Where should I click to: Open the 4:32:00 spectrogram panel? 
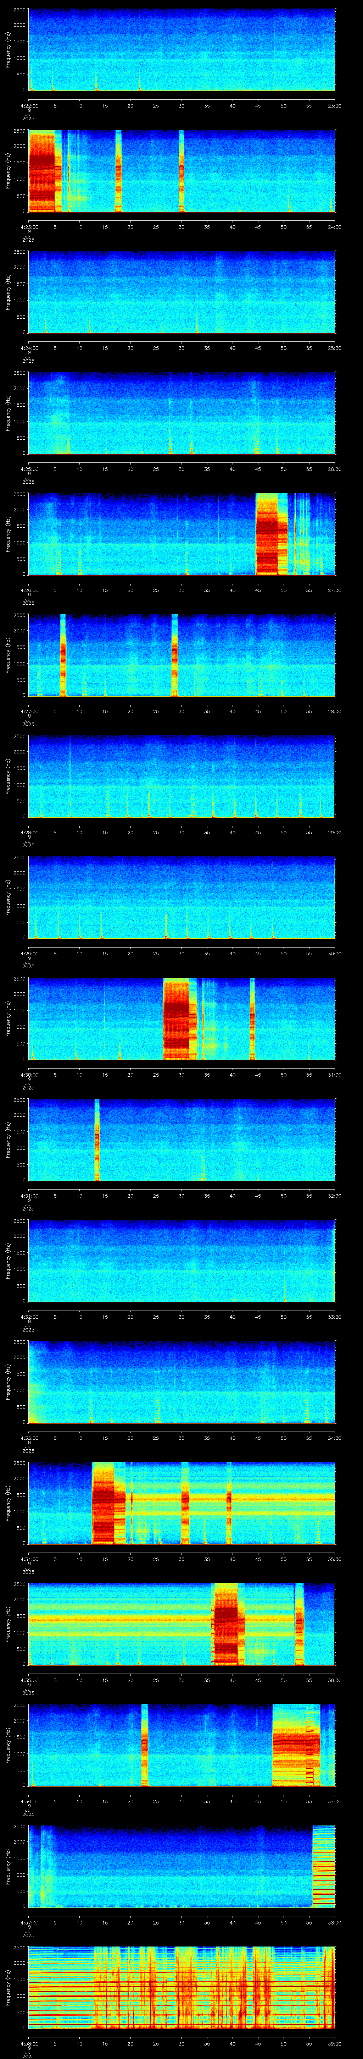[182, 1261]
